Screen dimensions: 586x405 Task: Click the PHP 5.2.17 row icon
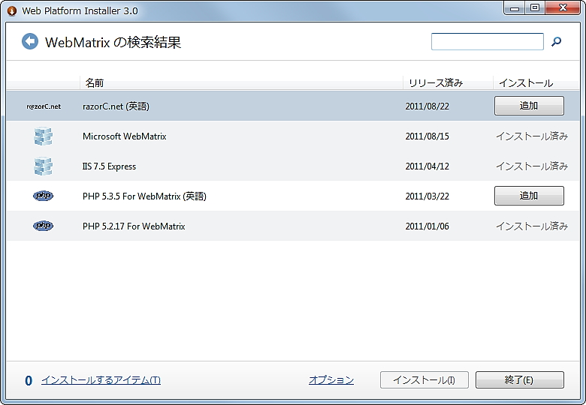pyautogui.click(x=43, y=226)
